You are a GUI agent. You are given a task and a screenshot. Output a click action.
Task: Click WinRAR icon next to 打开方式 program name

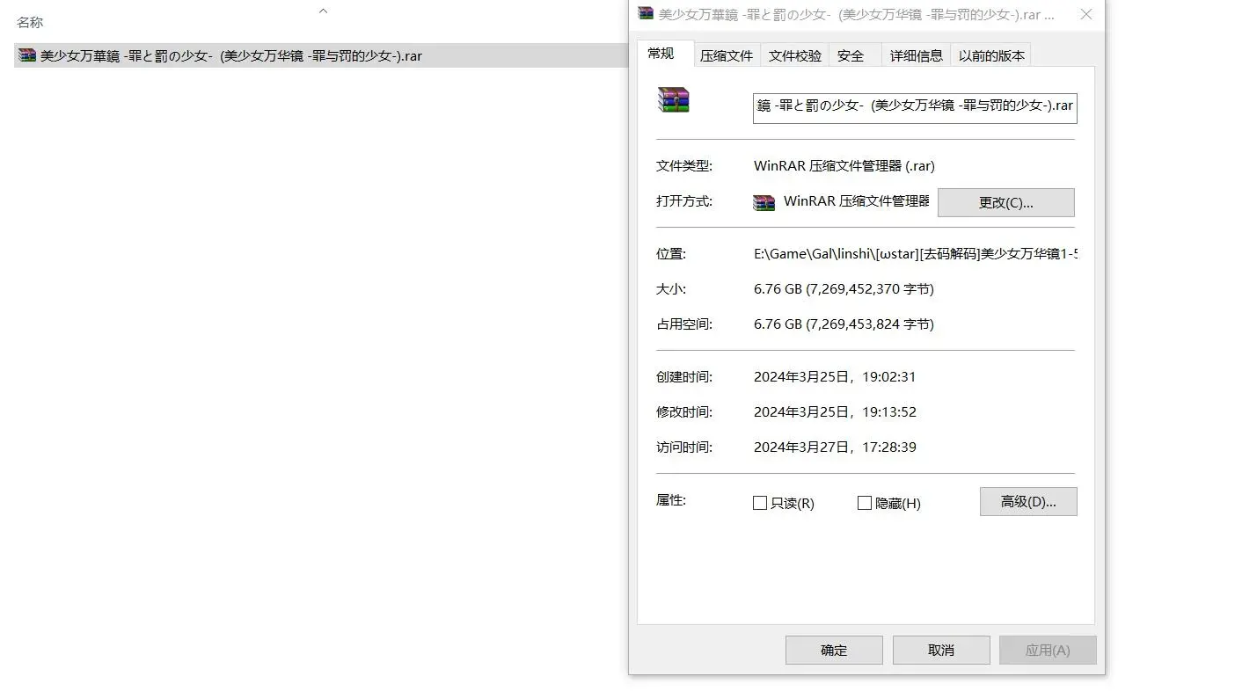(x=764, y=202)
